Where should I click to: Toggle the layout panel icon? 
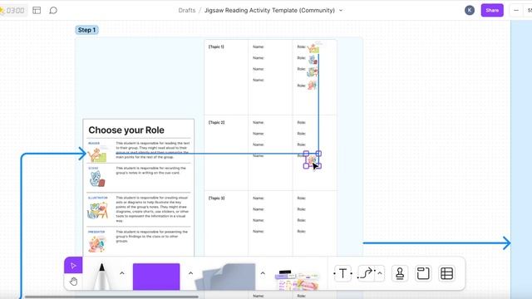37,10
